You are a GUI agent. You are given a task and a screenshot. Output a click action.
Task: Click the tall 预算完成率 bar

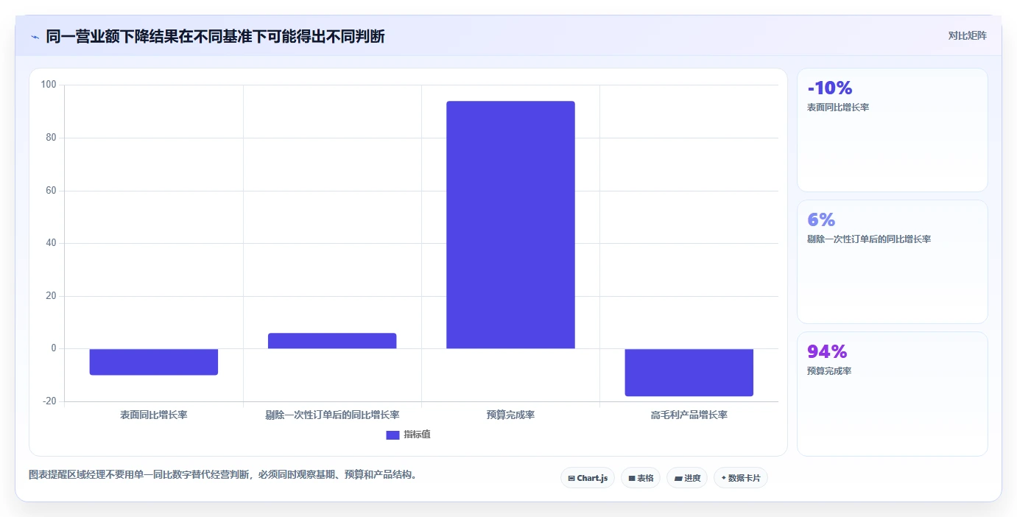(x=510, y=225)
